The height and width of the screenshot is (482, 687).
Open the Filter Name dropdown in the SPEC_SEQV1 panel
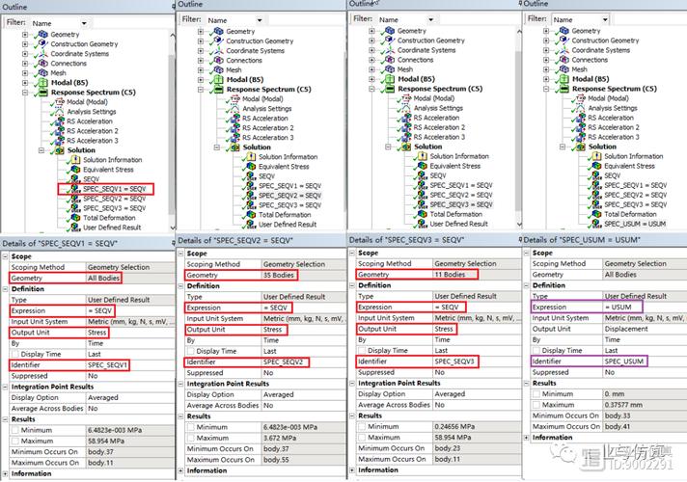[84, 23]
